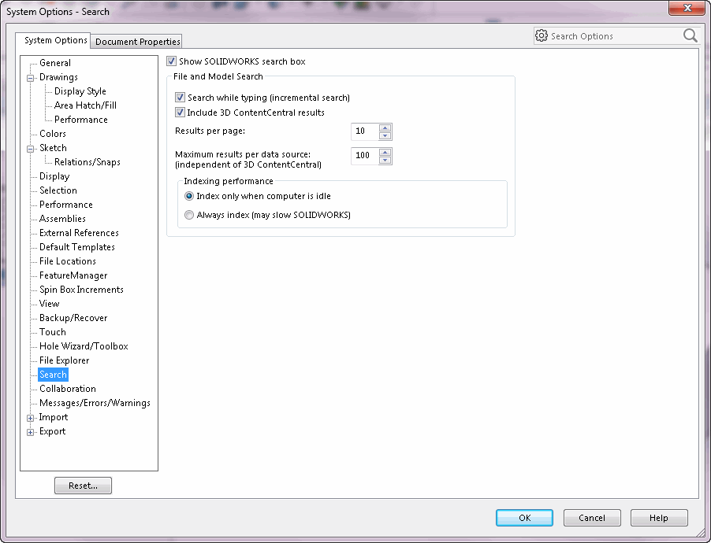The image size is (711, 543).
Task: Open File Explorer options
Action: [64, 360]
